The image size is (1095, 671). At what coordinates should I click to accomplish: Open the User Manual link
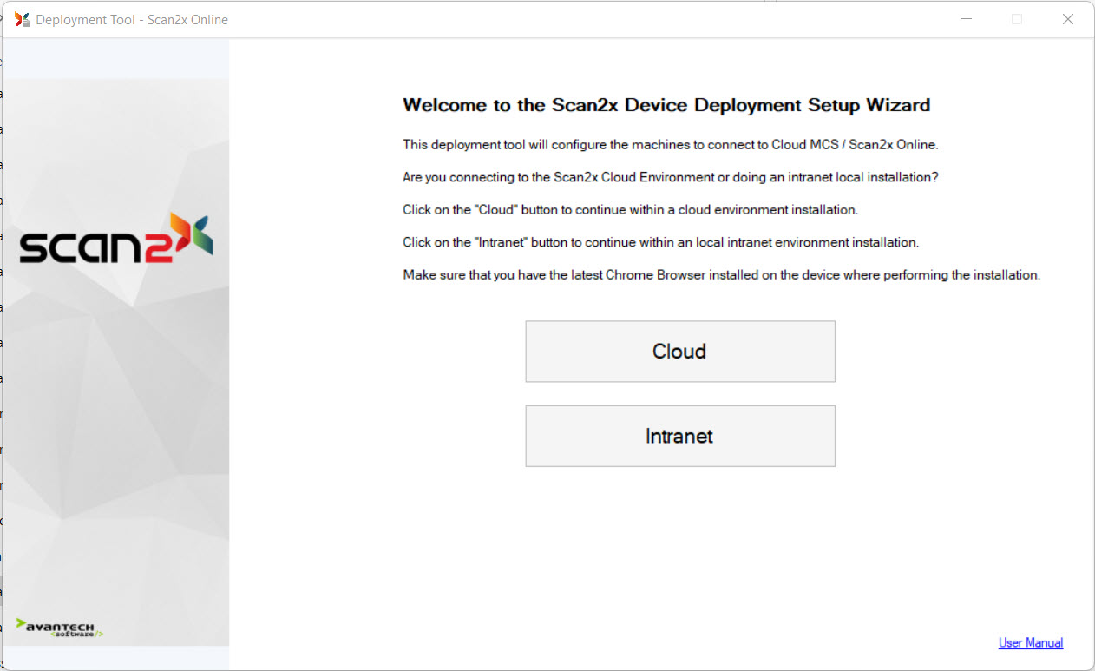pos(1030,642)
